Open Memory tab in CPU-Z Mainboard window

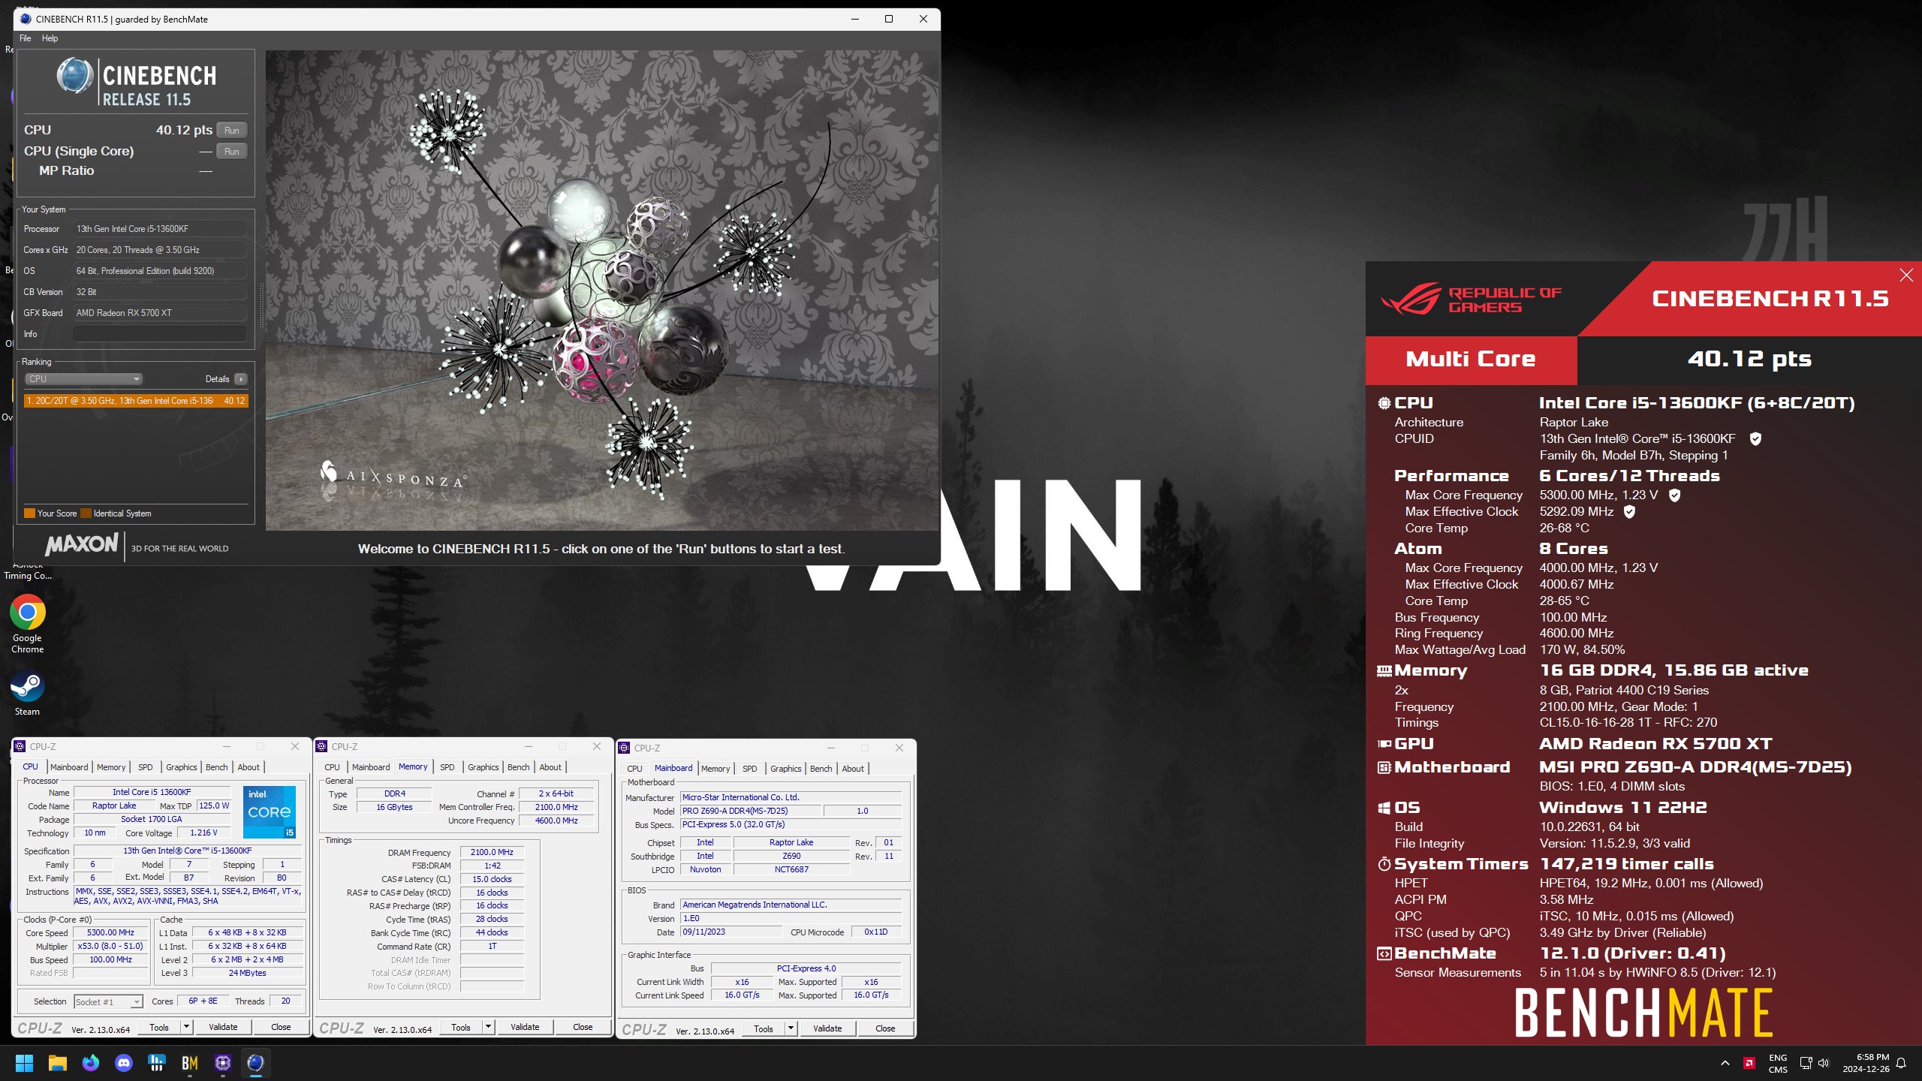coord(715,769)
